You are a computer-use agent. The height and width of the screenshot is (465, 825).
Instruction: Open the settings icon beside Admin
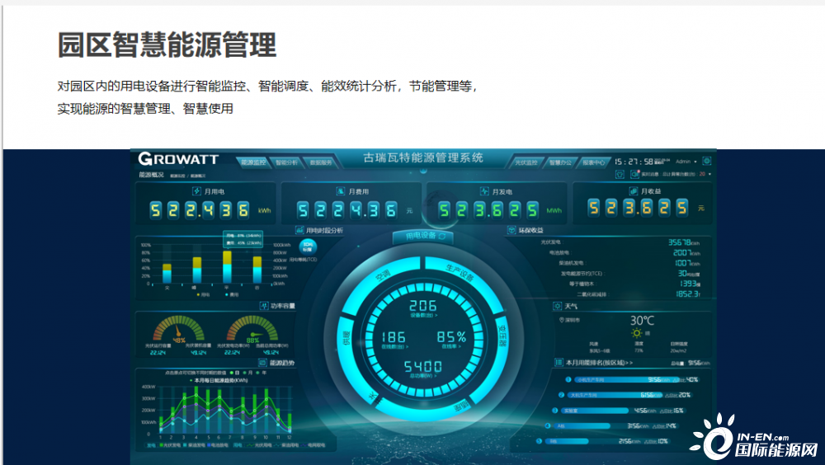(x=707, y=161)
